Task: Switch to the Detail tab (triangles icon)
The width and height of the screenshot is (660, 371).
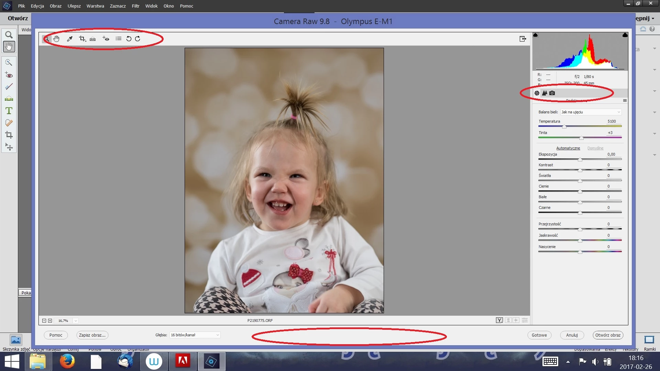Action: click(544, 93)
